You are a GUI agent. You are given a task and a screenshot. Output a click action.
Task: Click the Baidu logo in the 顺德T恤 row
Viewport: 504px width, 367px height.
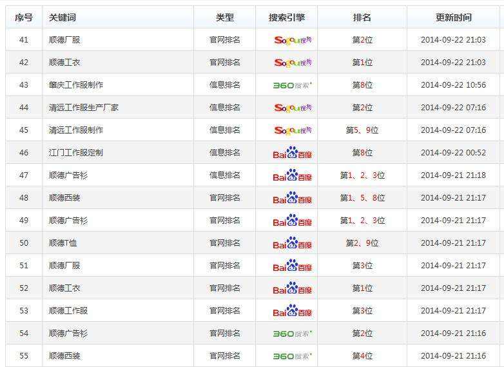point(293,243)
